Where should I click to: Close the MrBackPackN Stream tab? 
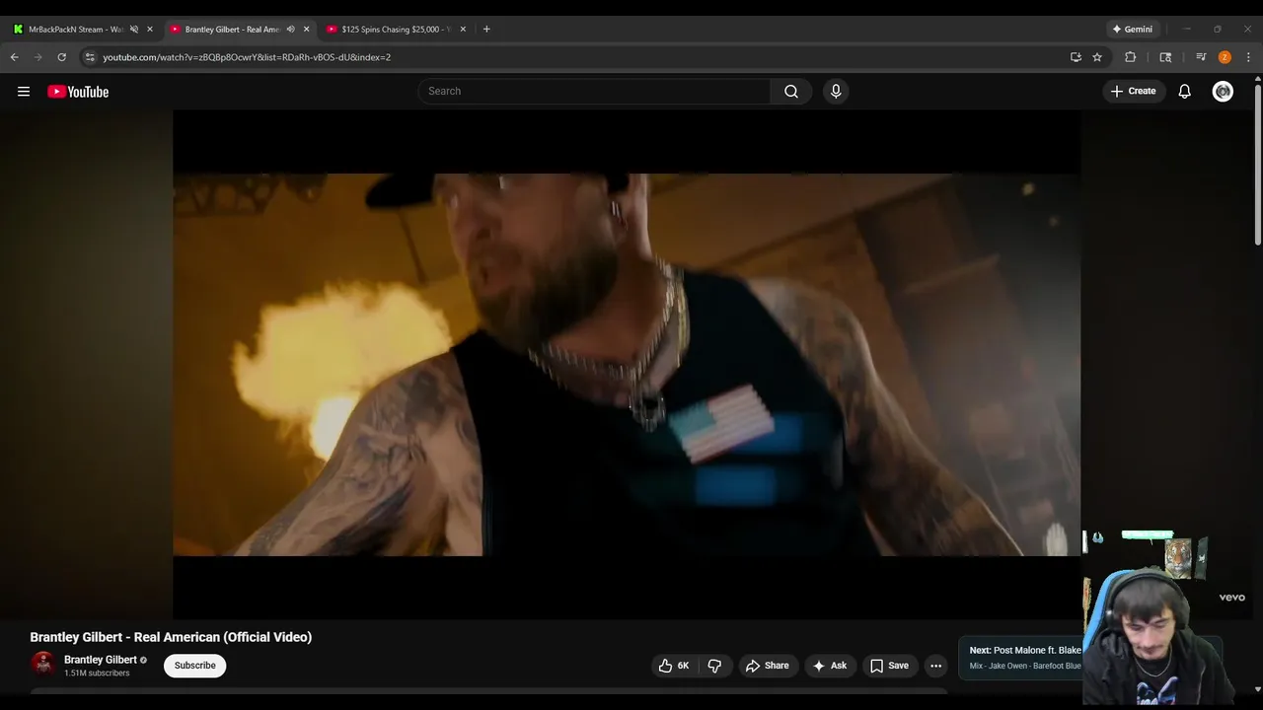tap(150, 29)
